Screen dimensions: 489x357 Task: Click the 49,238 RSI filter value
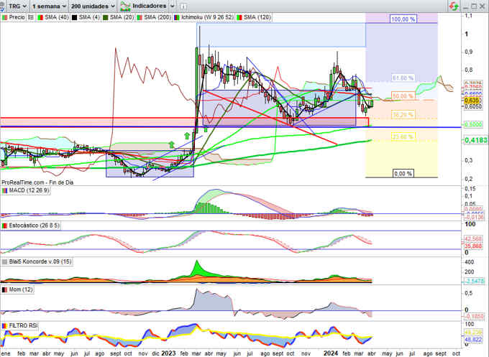coord(473,333)
